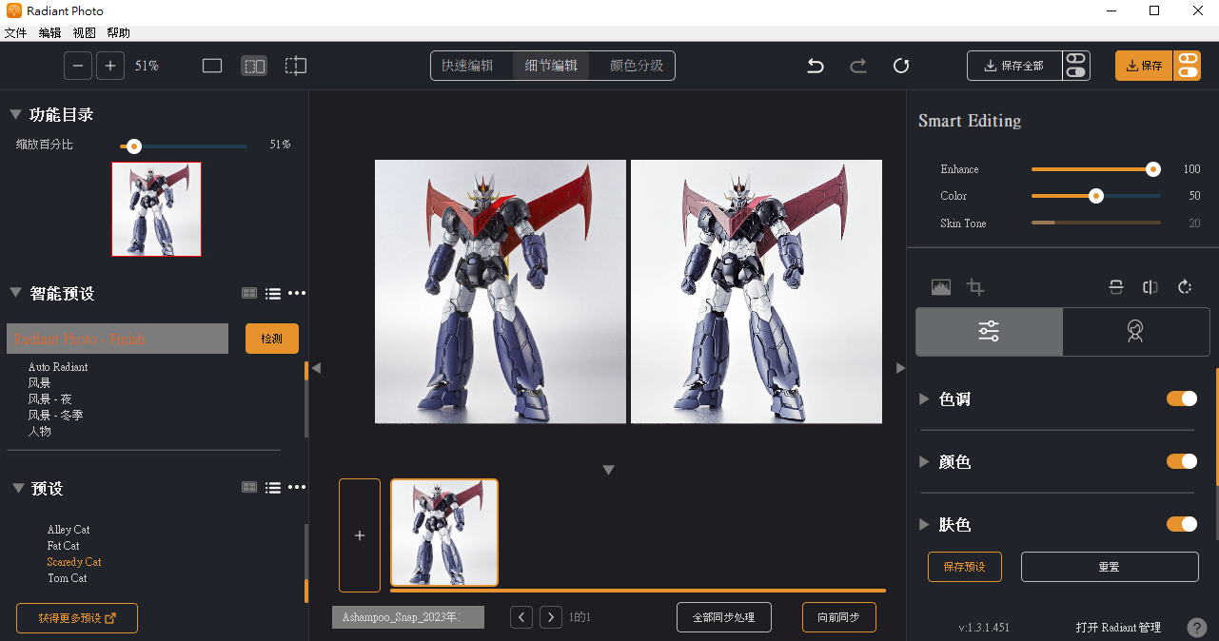
Task: Click 全部同步处理 button
Action: pos(724,617)
